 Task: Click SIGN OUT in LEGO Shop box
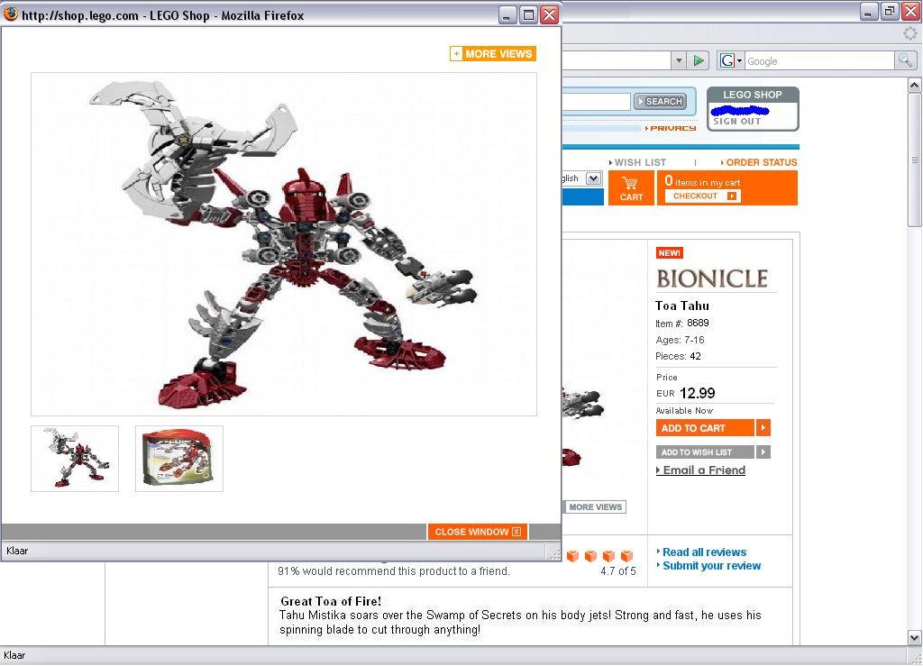[x=737, y=121]
